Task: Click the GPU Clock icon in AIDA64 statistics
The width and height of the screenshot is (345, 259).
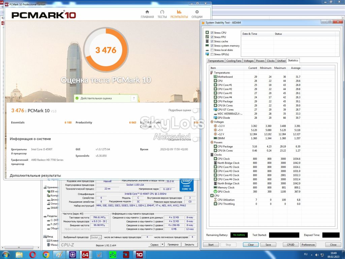Action: [215, 192]
